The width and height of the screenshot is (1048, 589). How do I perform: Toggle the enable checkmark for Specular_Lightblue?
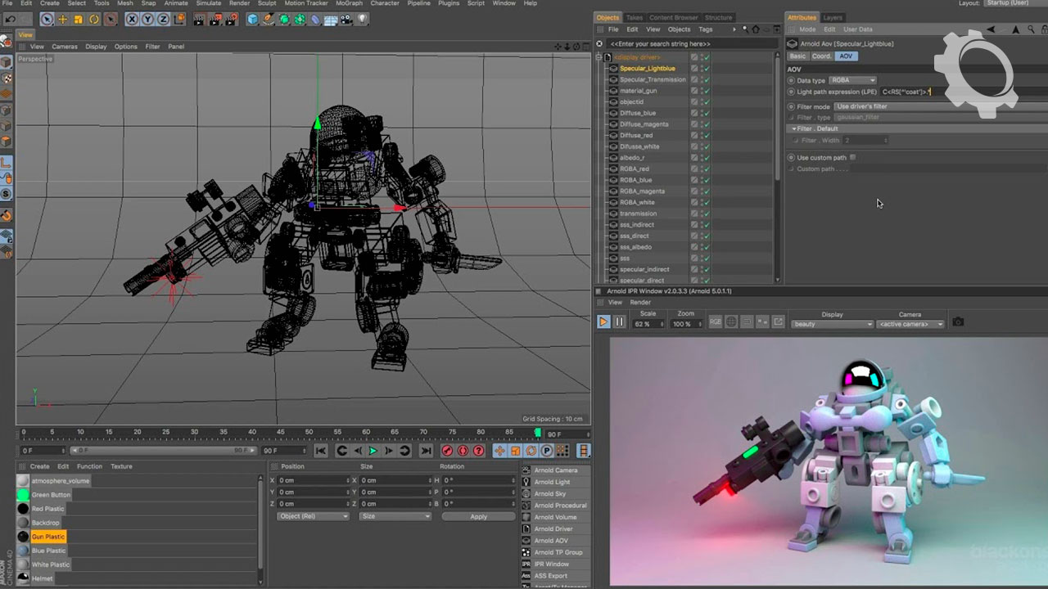[x=706, y=69]
